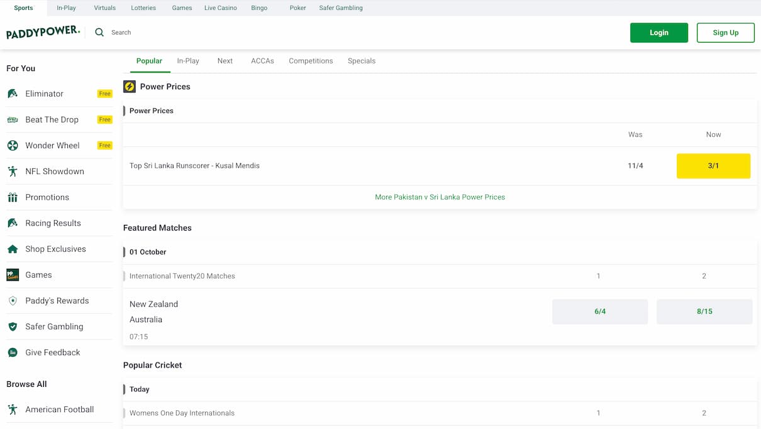
Task: Select the Popular tab
Action: point(149,61)
